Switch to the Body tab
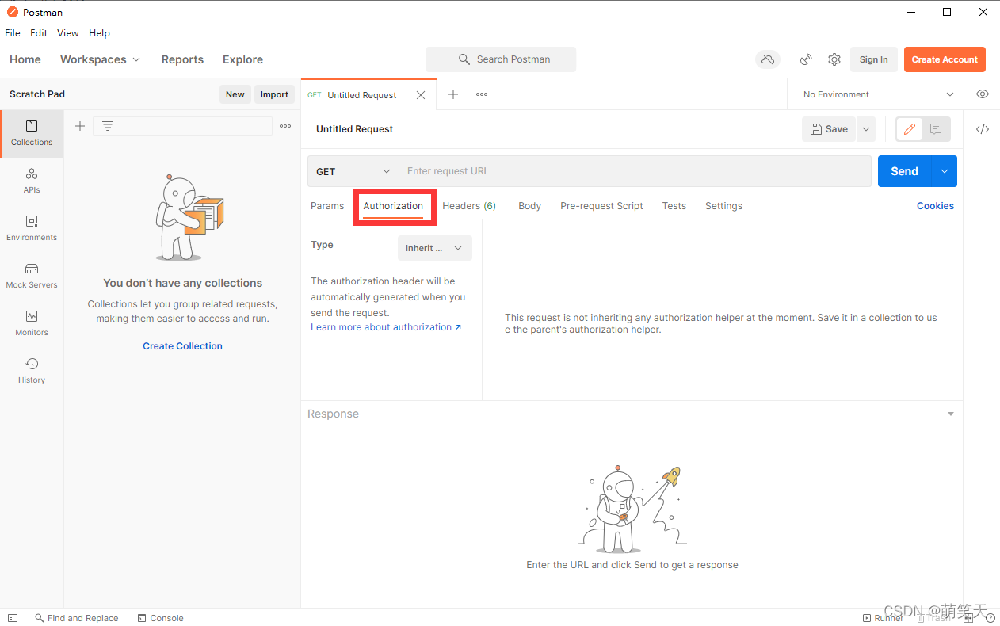The height and width of the screenshot is (626, 1000). (529, 206)
